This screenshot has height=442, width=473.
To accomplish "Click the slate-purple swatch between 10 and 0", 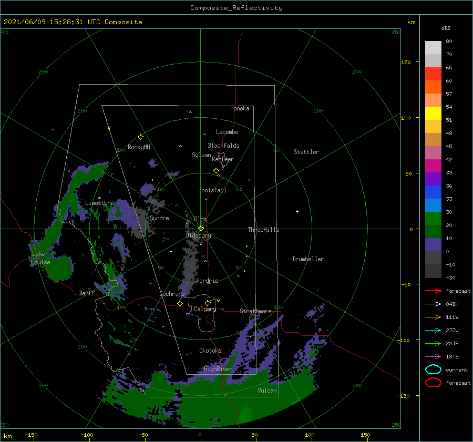I will 433,245.
